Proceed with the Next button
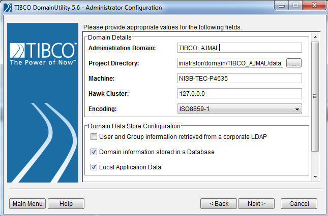 pos(256,203)
